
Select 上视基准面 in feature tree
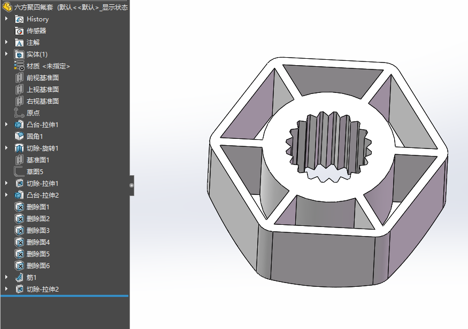[43, 89]
